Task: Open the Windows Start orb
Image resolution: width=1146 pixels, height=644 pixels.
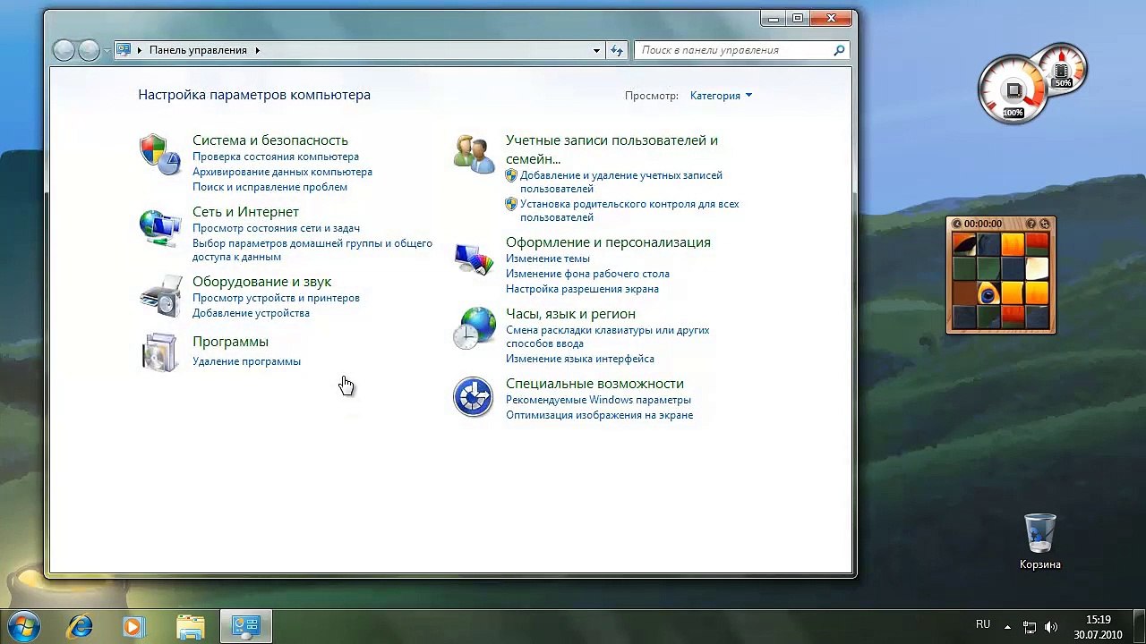Action: point(24,625)
